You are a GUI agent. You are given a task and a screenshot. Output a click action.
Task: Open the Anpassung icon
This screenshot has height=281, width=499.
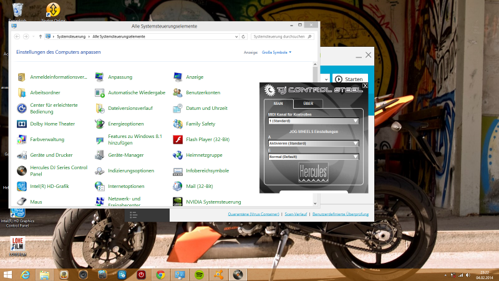click(x=100, y=77)
